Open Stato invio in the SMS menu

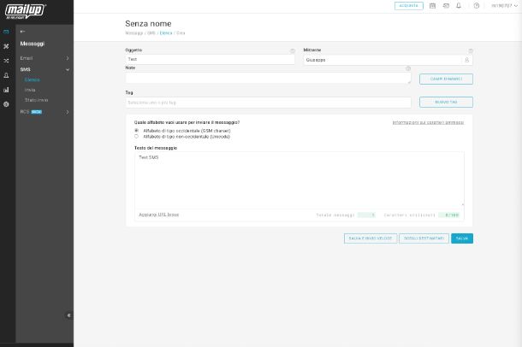tap(36, 100)
